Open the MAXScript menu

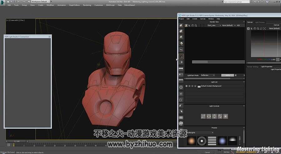[x=110, y=5]
